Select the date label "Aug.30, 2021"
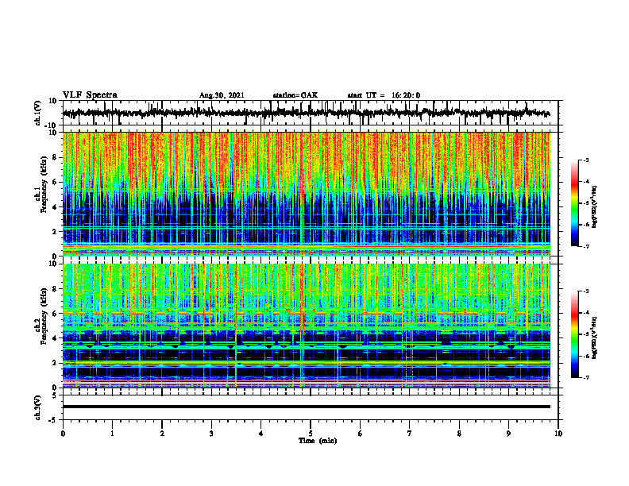The image size is (629, 486). point(222,95)
